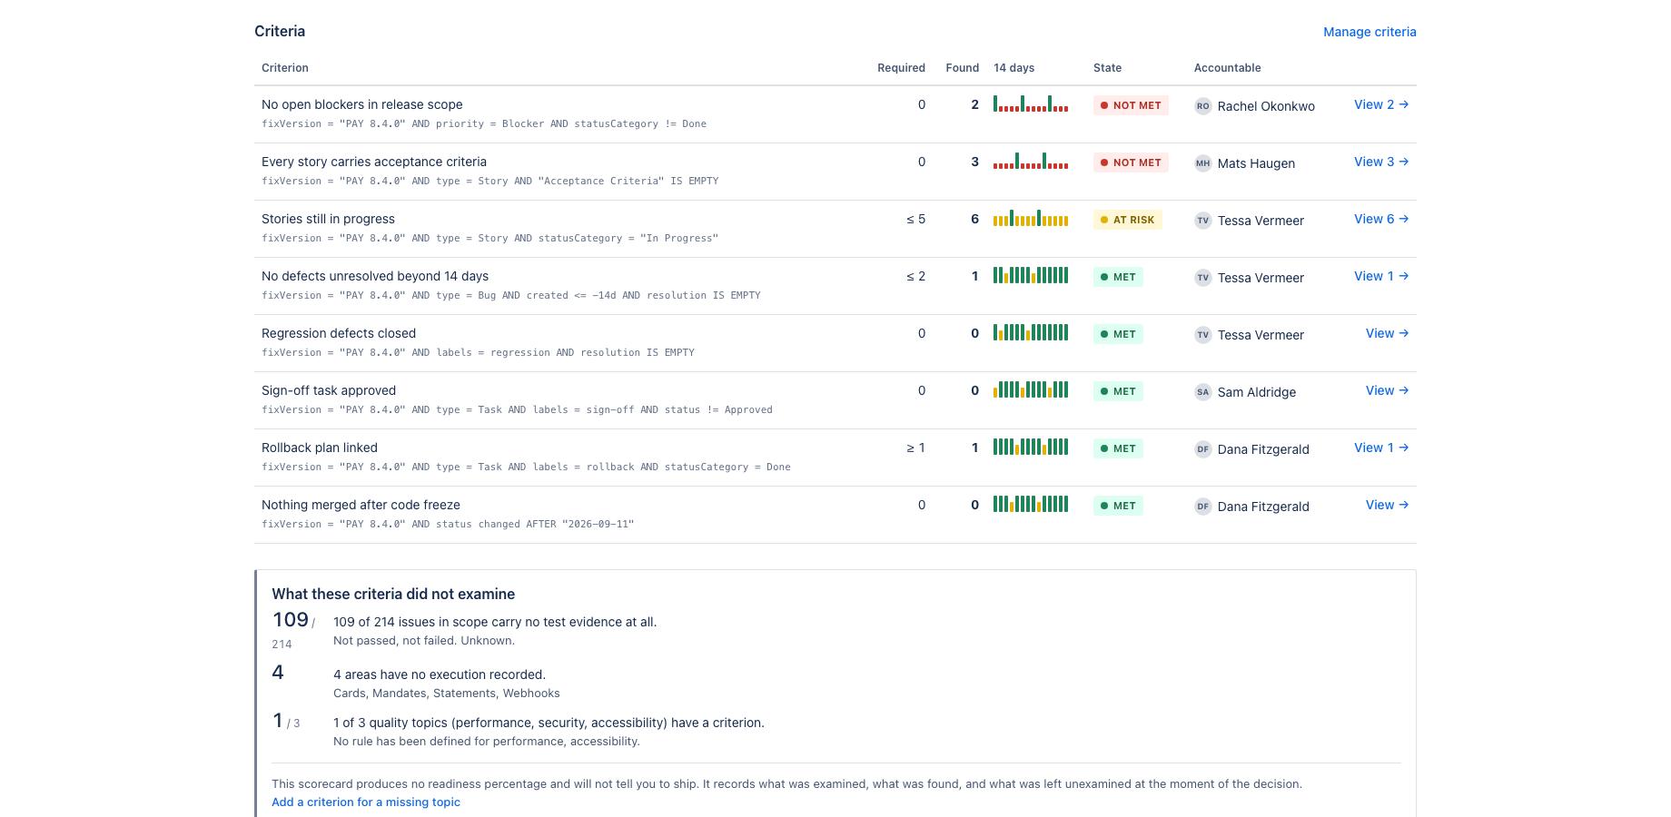Click '109 of 214 issues in scope' line
Image resolution: width=1671 pixels, height=817 pixels.
tap(495, 622)
